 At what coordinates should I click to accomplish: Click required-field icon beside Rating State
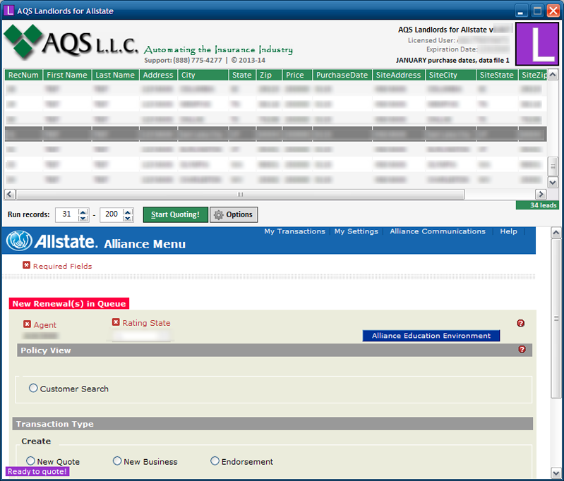click(x=116, y=322)
